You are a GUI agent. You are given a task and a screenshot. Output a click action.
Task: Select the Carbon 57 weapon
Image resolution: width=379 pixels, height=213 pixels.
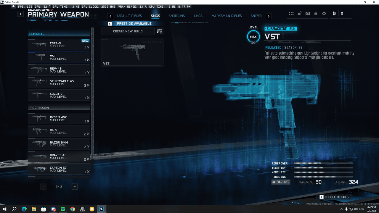(x=59, y=169)
